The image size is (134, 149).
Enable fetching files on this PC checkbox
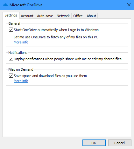click(x=11, y=37)
